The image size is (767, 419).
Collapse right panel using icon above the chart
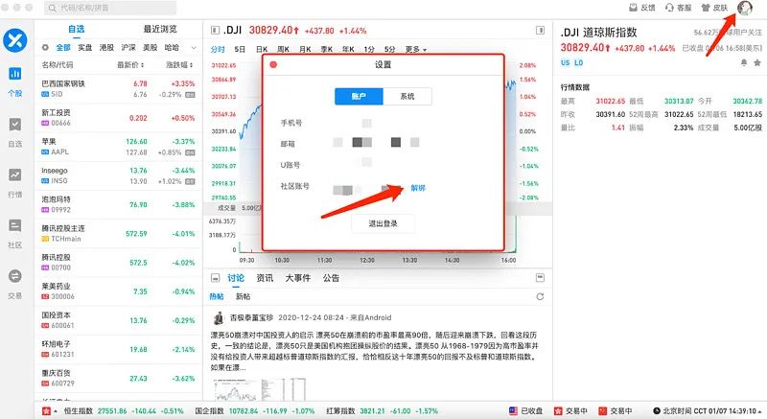tap(540, 31)
